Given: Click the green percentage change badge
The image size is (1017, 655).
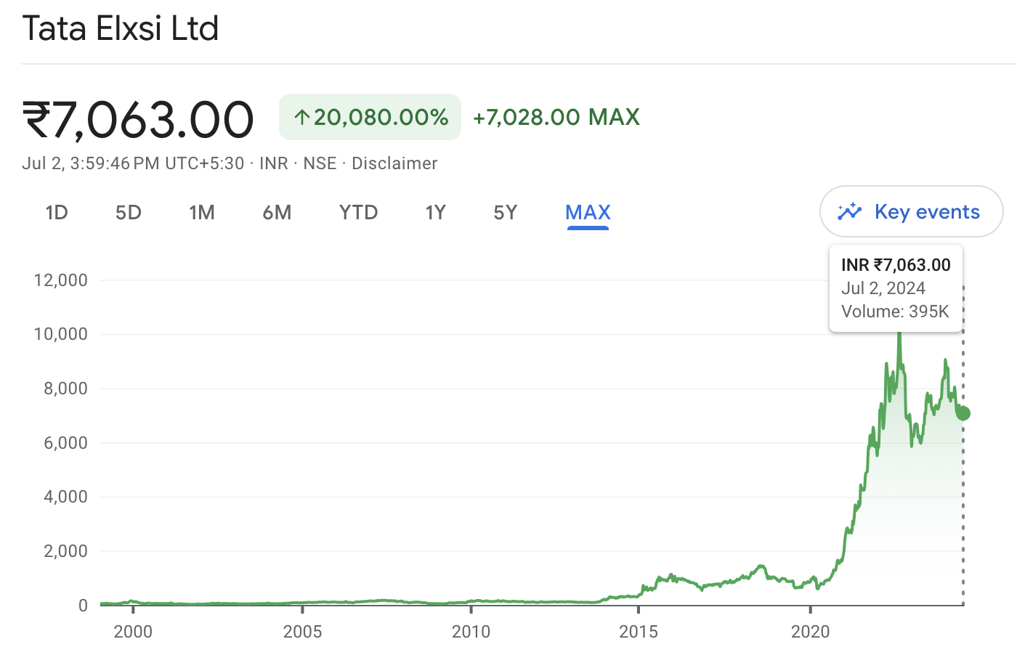Looking at the screenshot, I should pyautogui.click(x=369, y=116).
